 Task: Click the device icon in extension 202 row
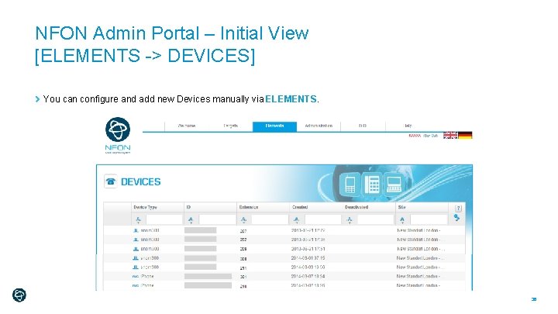(x=136, y=240)
